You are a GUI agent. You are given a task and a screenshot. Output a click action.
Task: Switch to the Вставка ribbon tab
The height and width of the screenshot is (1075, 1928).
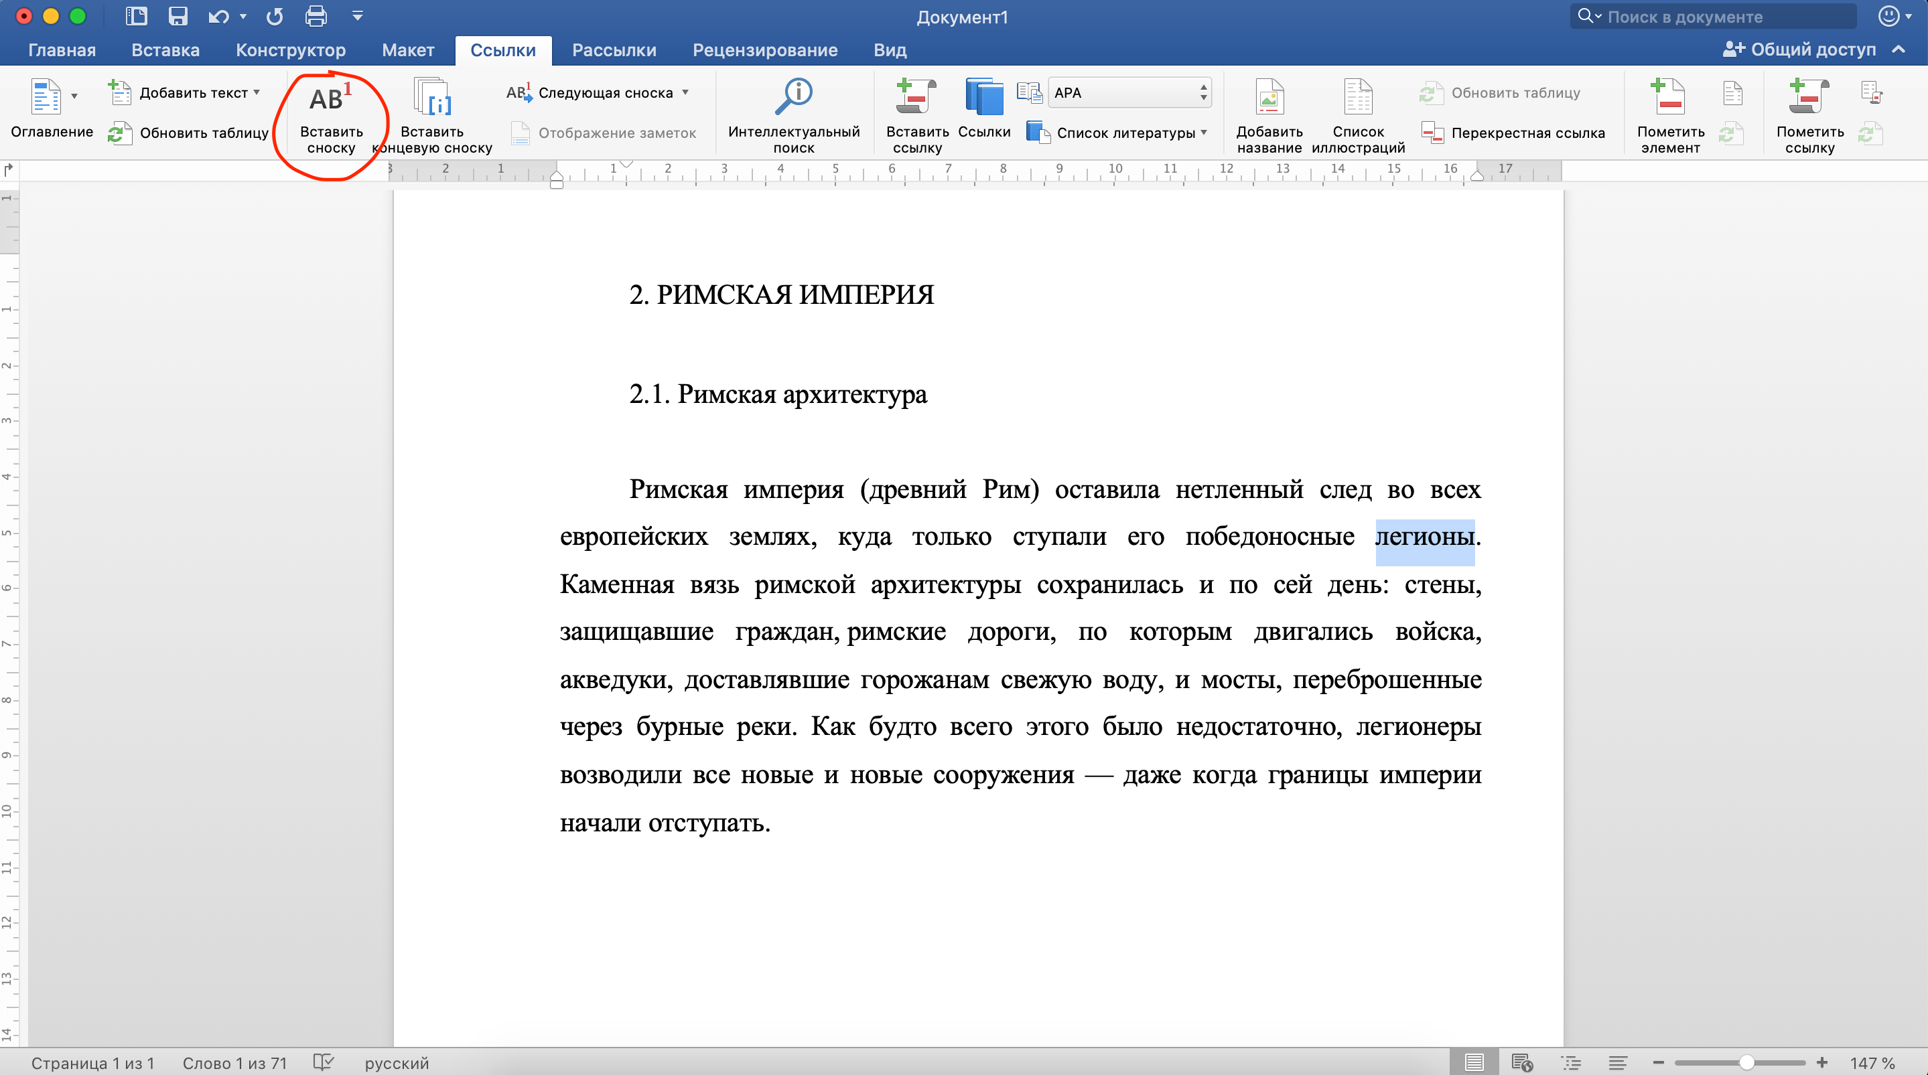(x=165, y=50)
